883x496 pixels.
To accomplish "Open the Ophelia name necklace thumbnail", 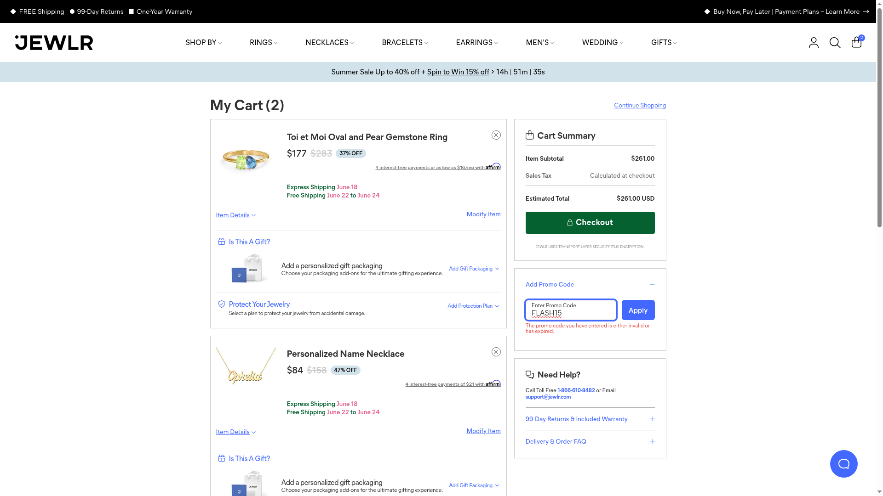I will tap(246, 366).
